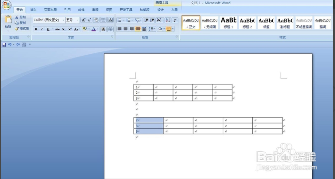Click the Show/Hide paragraph marks icon
The height and width of the screenshot is (179, 335).
click(x=175, y=20)
